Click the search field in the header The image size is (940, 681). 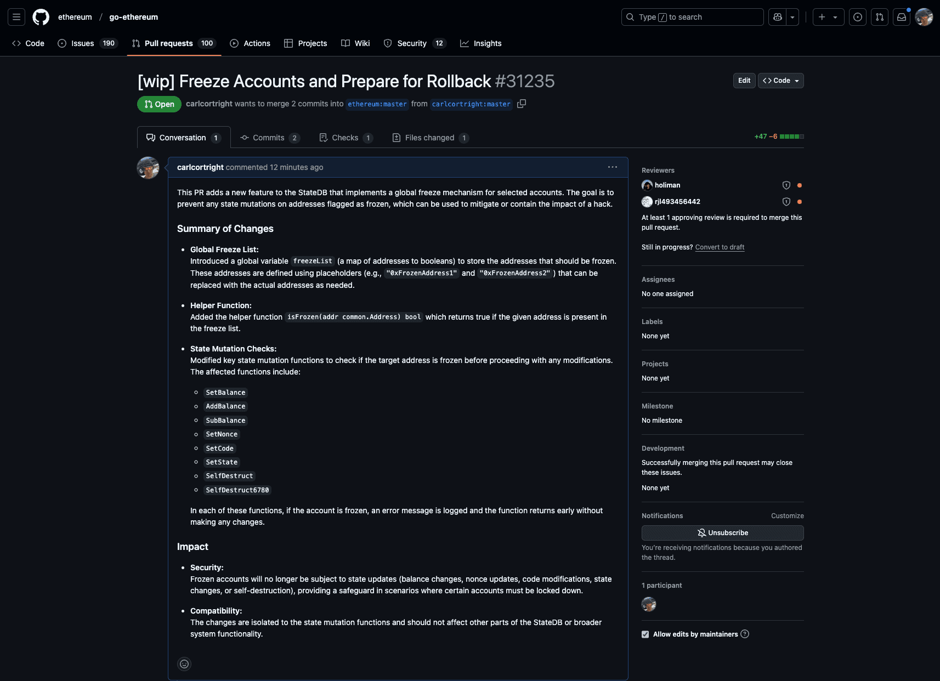click(692, 17)
